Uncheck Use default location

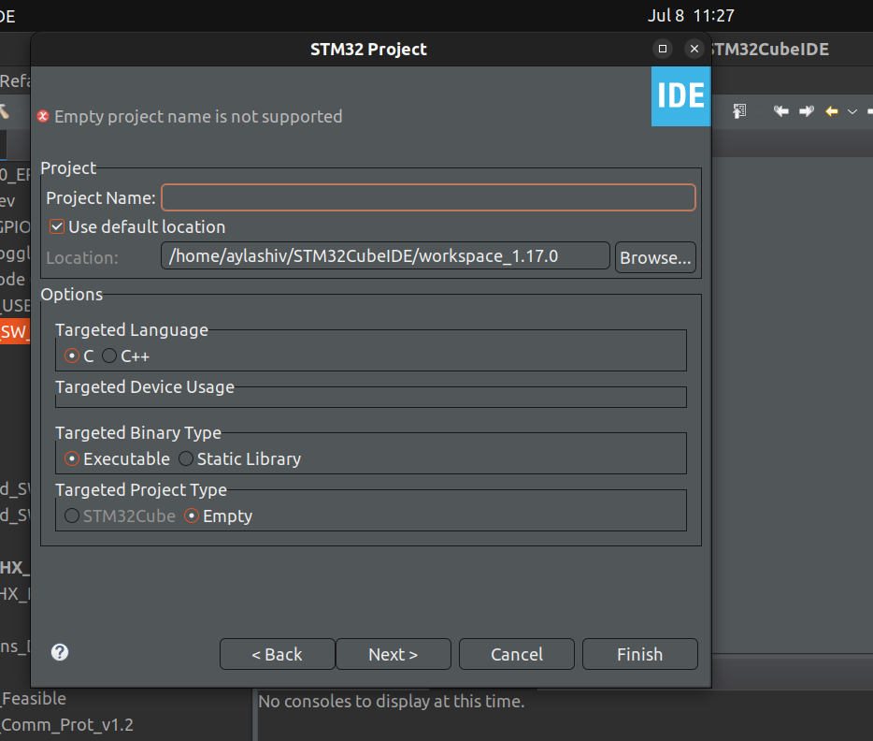point(57,226)
